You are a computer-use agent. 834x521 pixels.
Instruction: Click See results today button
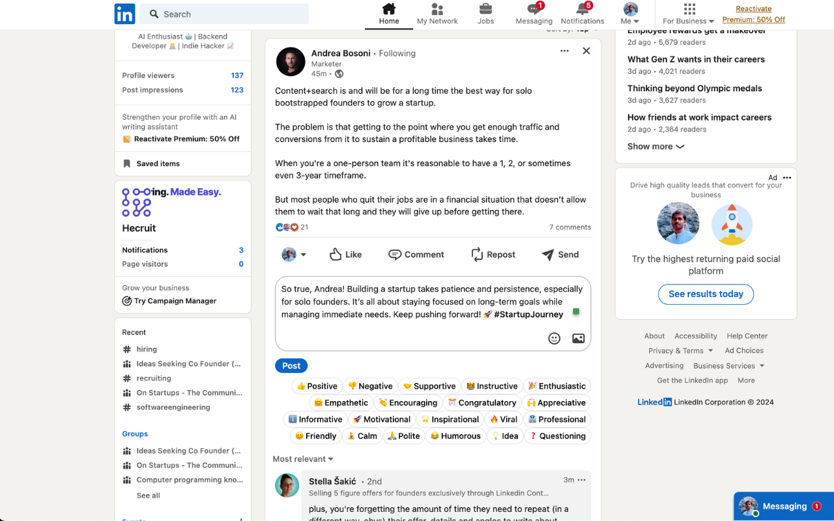tap(706, 294)
